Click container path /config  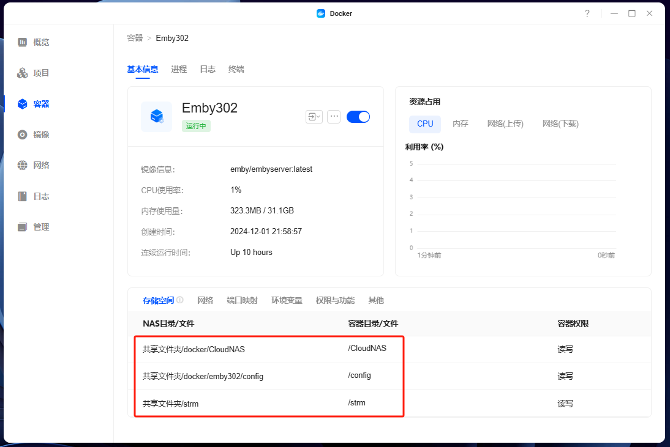(359, 375)
